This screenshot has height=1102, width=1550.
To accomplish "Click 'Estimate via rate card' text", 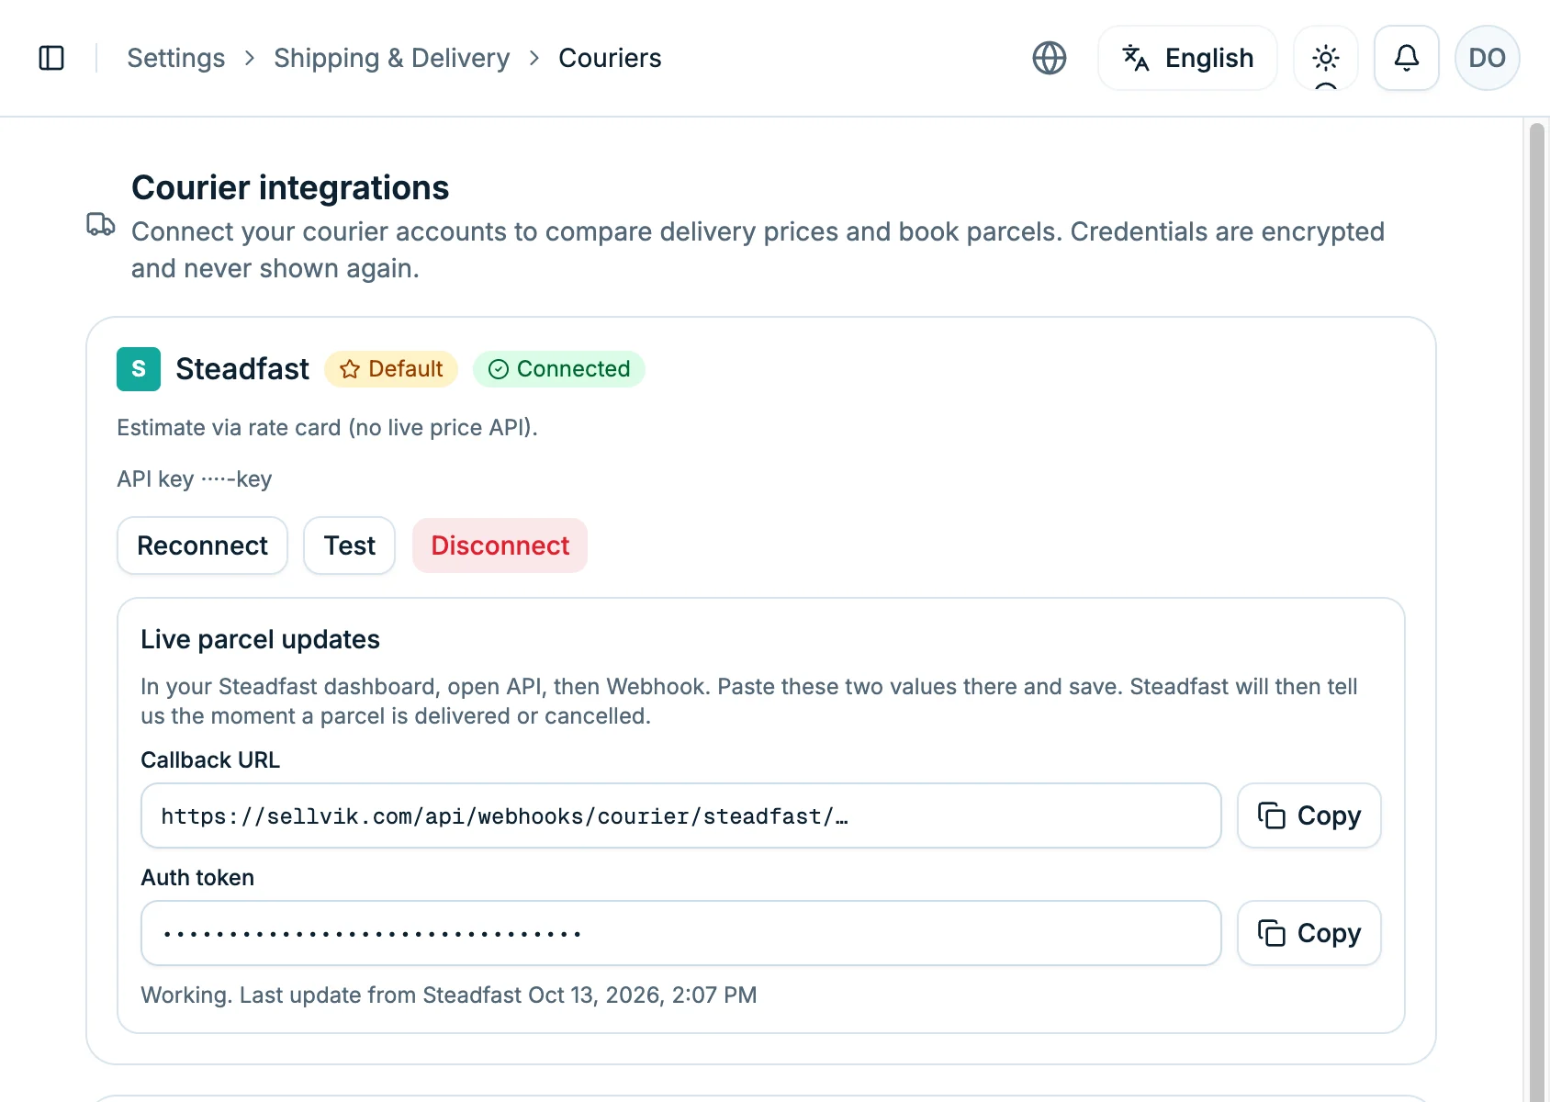I will pos(327,428).
